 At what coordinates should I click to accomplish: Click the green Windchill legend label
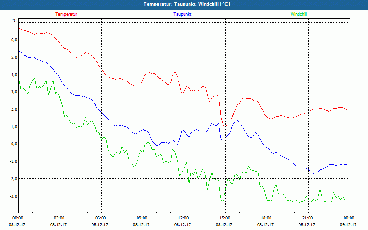click(x=299, y=14)
